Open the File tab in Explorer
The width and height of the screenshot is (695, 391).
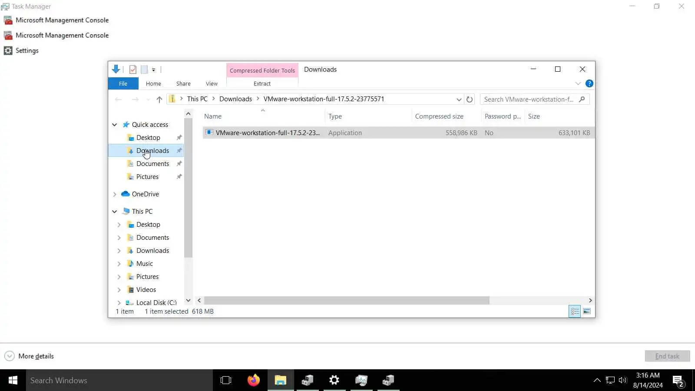point(123,83)
